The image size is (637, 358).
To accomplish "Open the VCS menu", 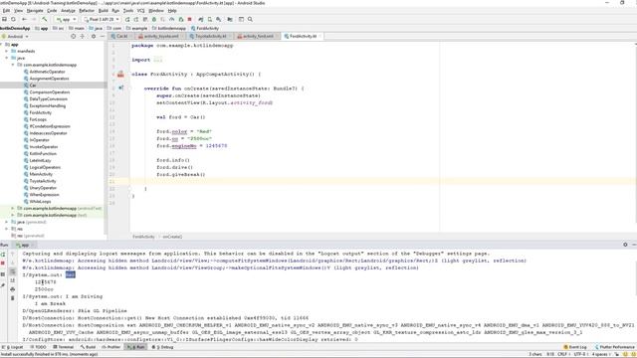I will pyautogui.click(x=140, y=11).
